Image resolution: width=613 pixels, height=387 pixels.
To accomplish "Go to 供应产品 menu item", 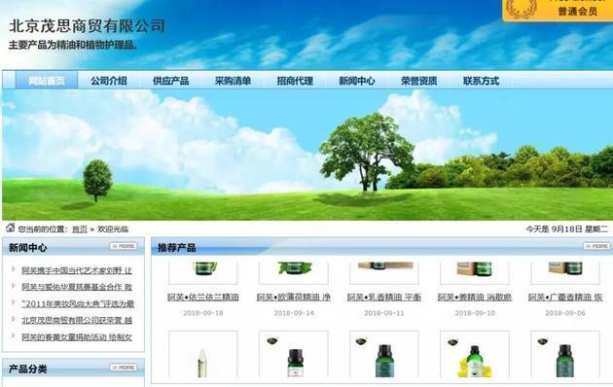I will [171, 81].
